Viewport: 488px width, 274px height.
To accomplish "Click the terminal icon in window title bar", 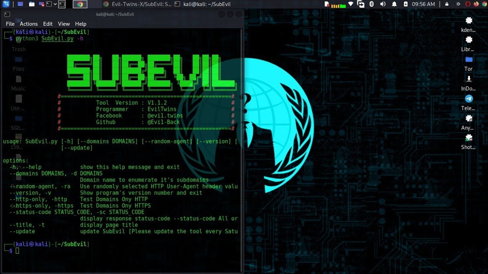I will tap(7, 14).
